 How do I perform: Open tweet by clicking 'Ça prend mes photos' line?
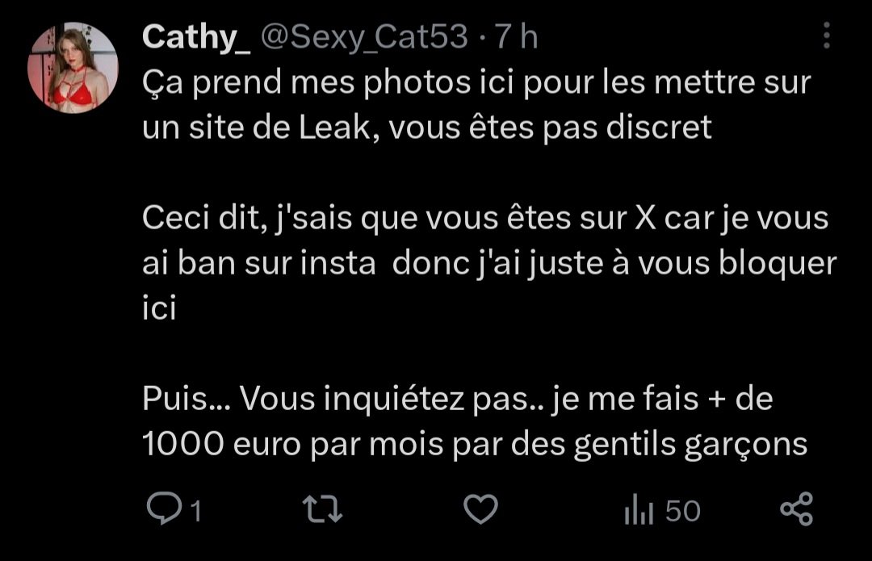476,82
